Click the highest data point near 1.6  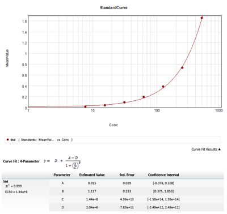[x=201, y=18]
